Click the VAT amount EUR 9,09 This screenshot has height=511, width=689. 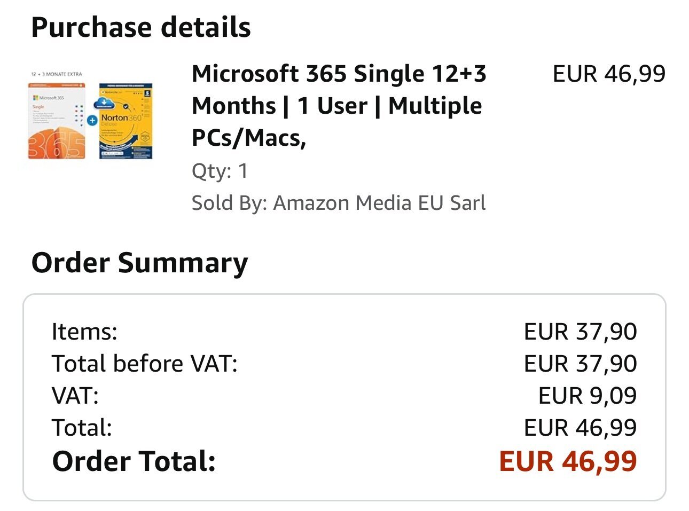588,396
